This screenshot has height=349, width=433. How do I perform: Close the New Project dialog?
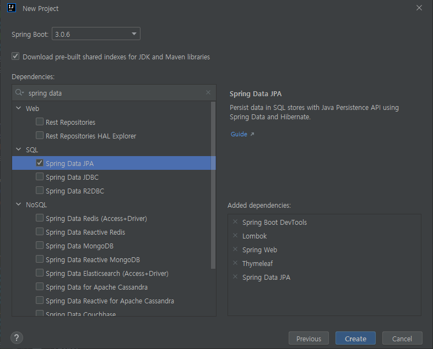click(x=419, y=8)
